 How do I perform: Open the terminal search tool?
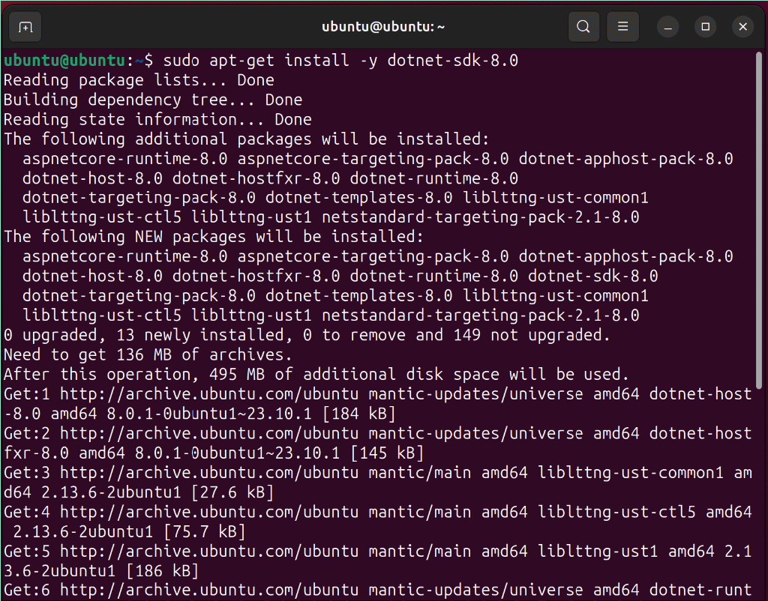click(583, 26)
